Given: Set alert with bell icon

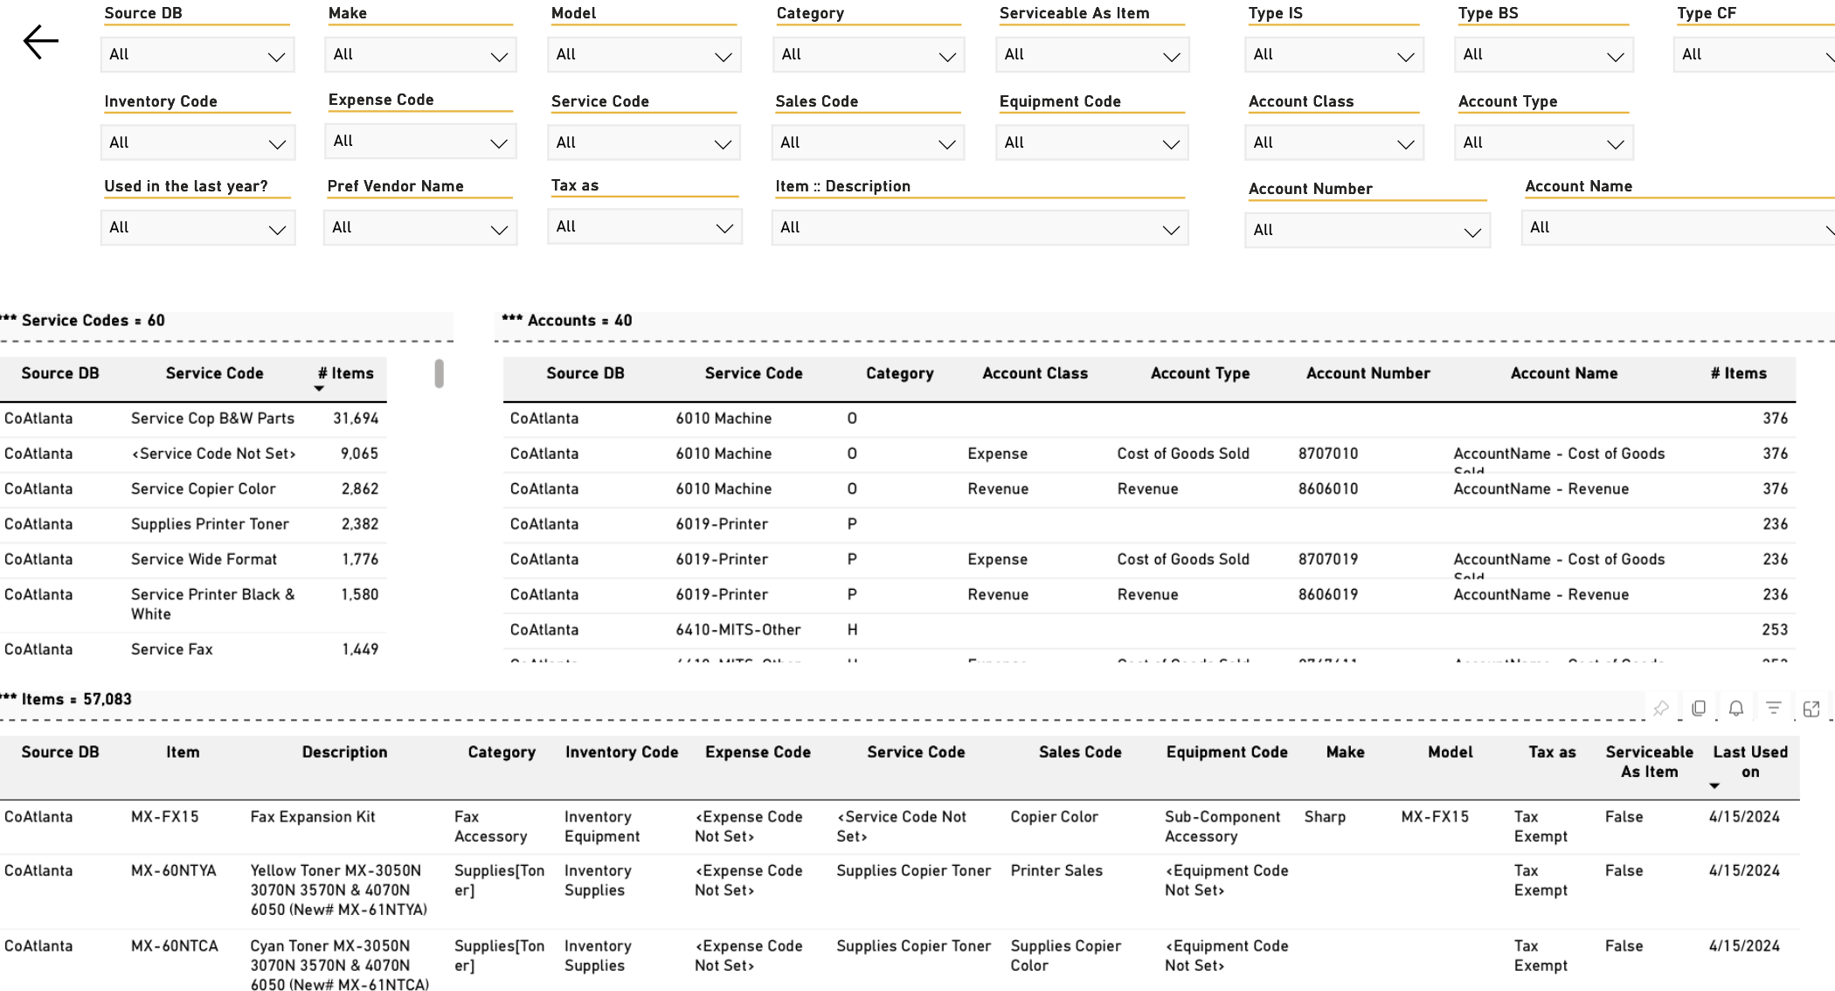Looking at the screenshot, I should (1736, 709).
